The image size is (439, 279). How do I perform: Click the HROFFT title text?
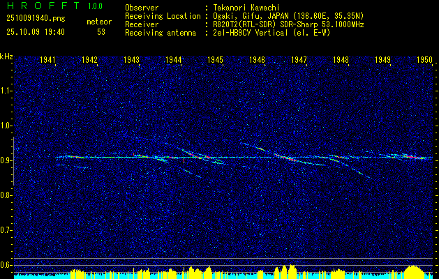[x=45, y=6]
